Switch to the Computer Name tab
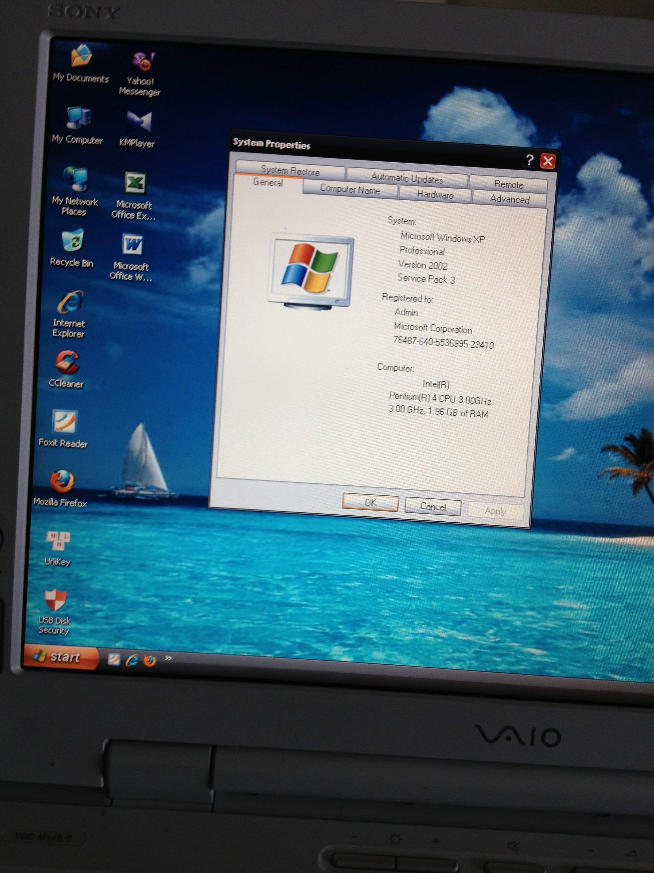 350,189
